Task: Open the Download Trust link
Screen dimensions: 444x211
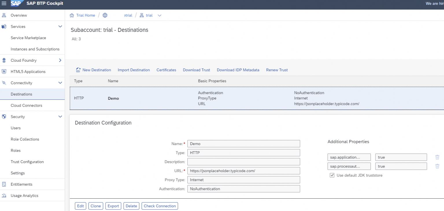Action: pyautogui.click(x=196, y=70)
